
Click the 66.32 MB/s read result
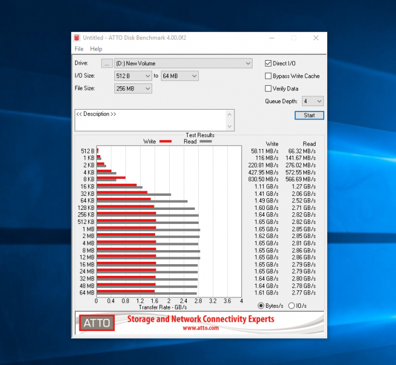[302, 151]
